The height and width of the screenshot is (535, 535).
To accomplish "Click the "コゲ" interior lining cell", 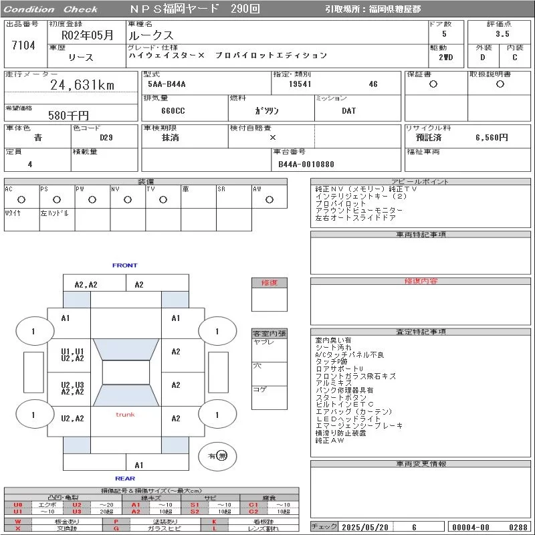I will pos(270,397).
